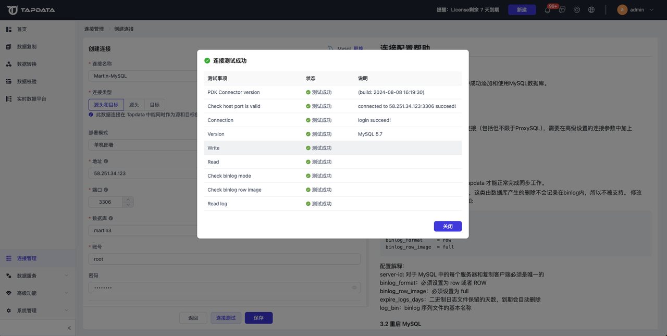Click the 端口 number stepper arrows

(x=129, y=202)
